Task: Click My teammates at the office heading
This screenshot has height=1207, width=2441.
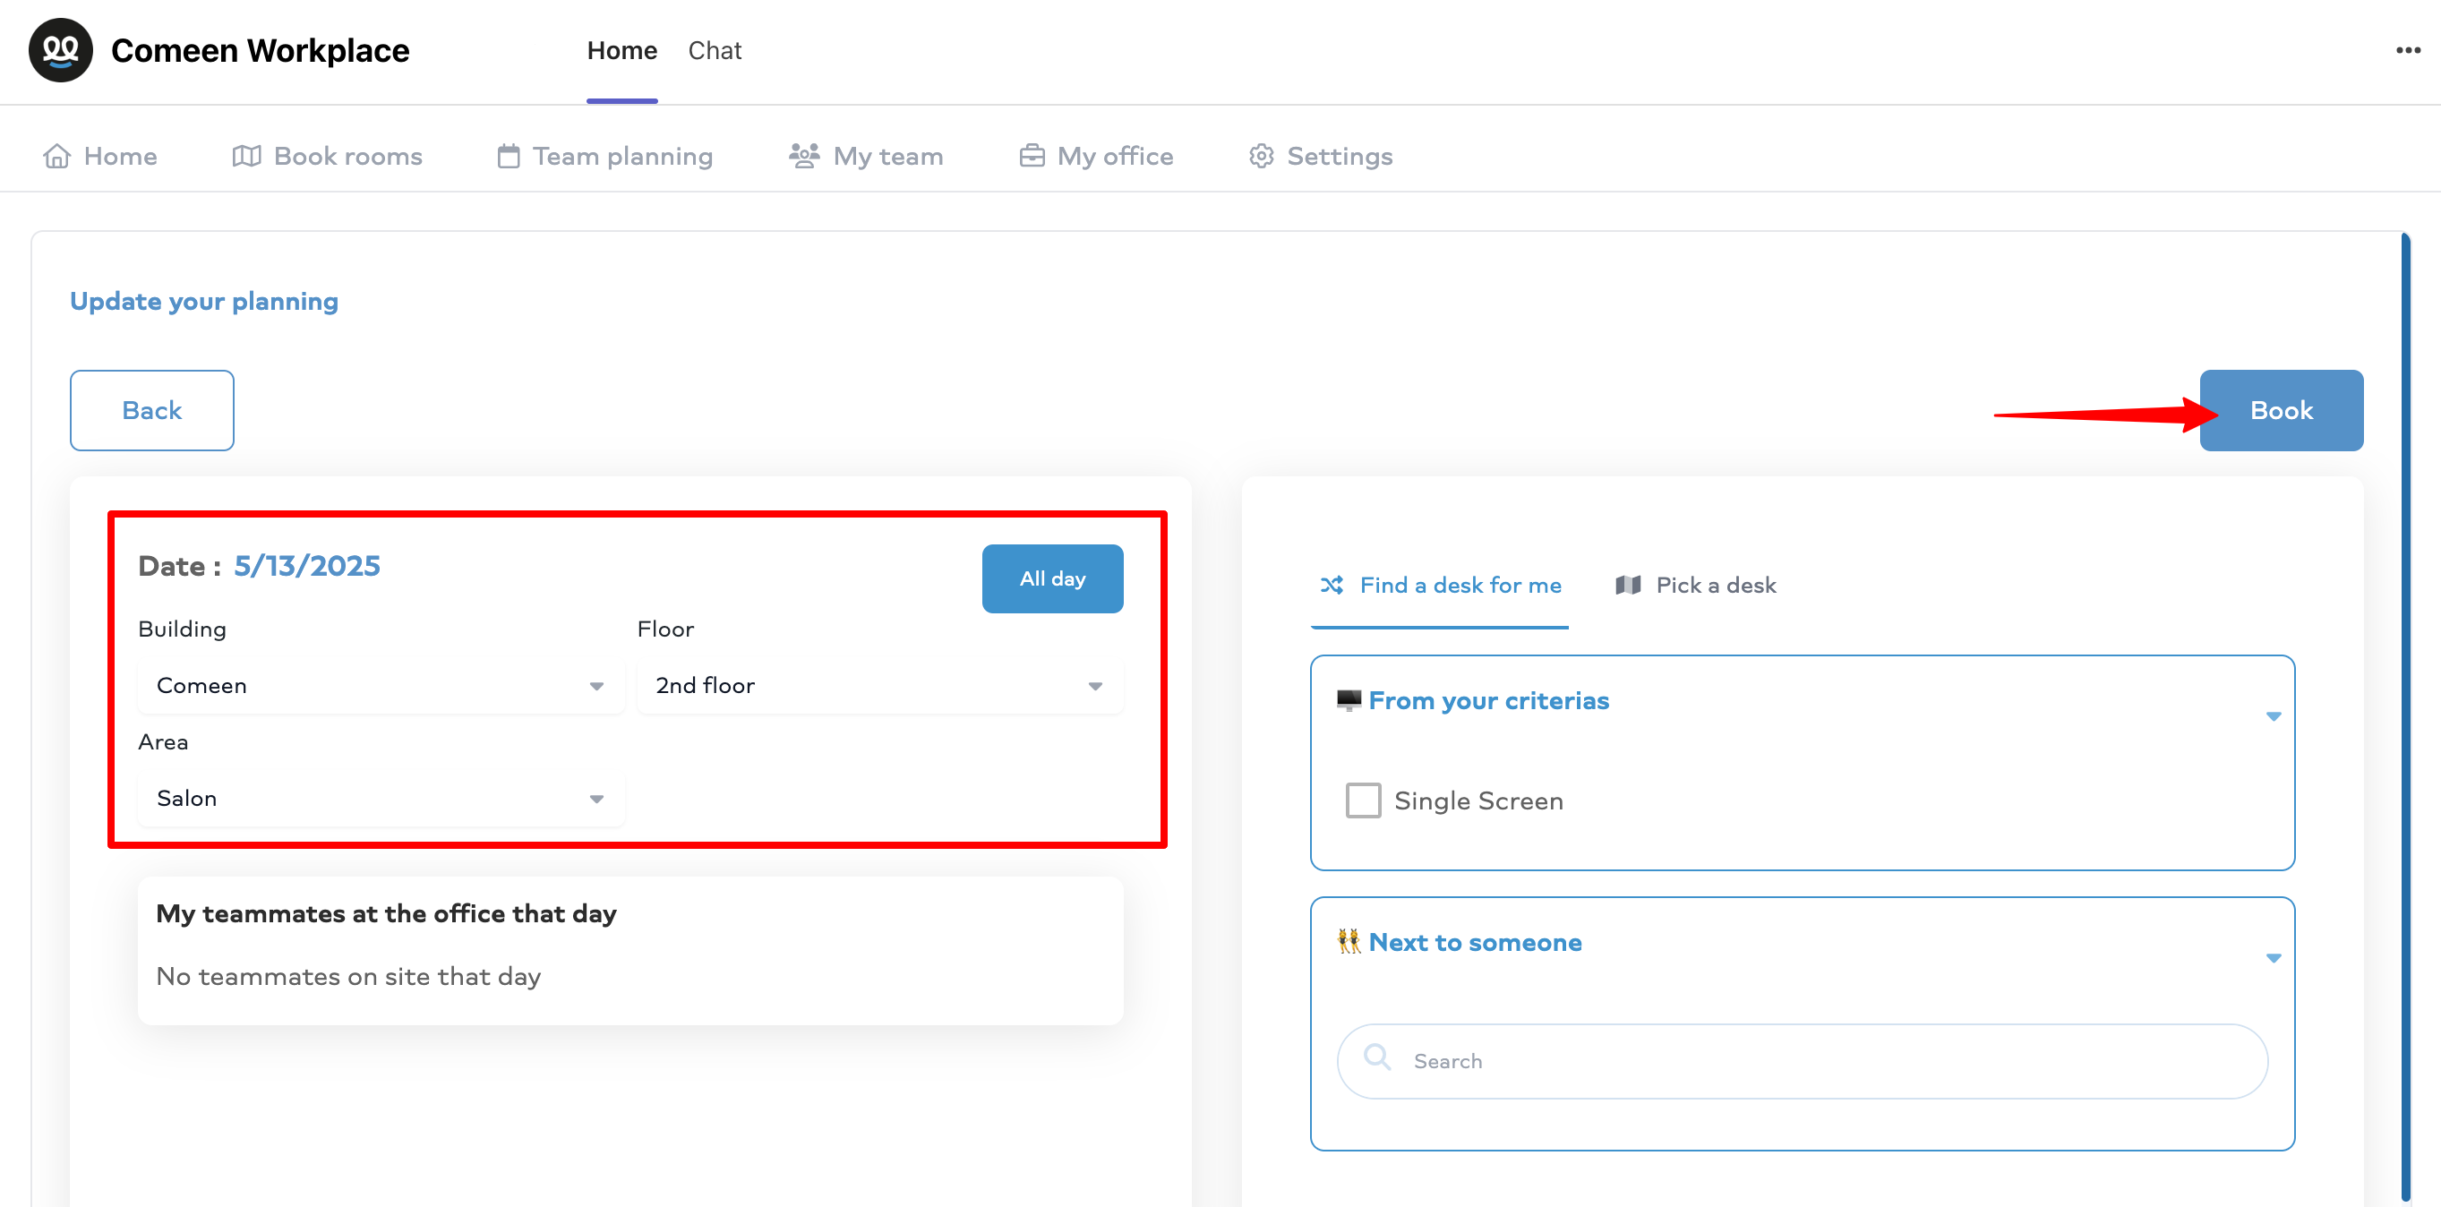Action: pyautogui.click(x=387, y=913)
